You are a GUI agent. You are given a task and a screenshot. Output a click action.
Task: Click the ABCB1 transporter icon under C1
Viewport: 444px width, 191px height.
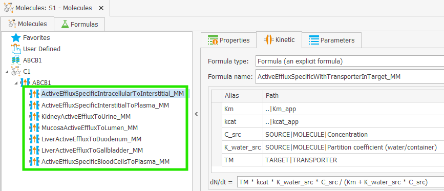(x=25, y=83)
